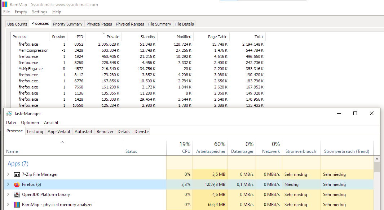384x210 pixels.
Task: Expand the 7-Zip File Manager row
Action: click(x=8, y=174)
